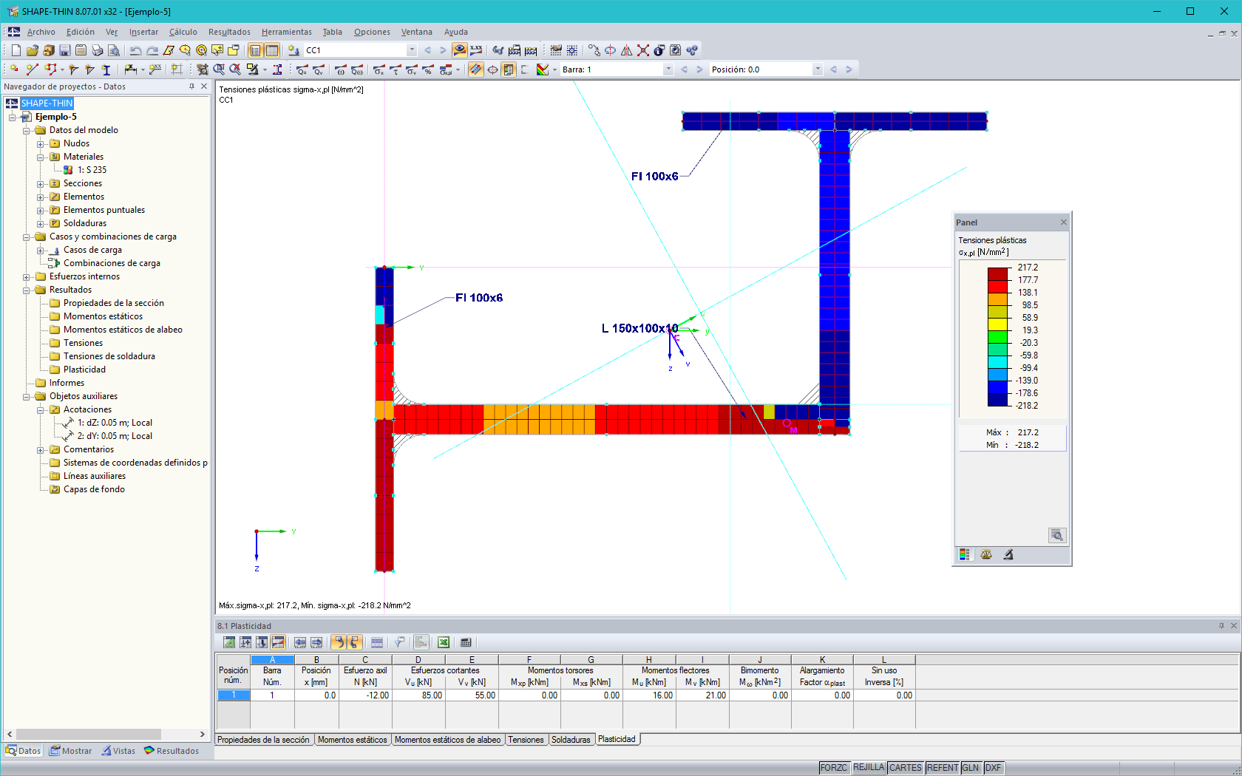The width and height of the screenshot is (1242, 776).
Task: Click the New file icon
Action: [x=16, y=50]
